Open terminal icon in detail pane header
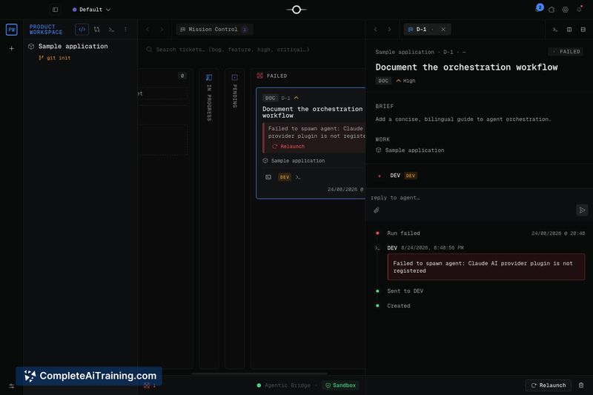 pyautogui.click(x=555, y=30)
